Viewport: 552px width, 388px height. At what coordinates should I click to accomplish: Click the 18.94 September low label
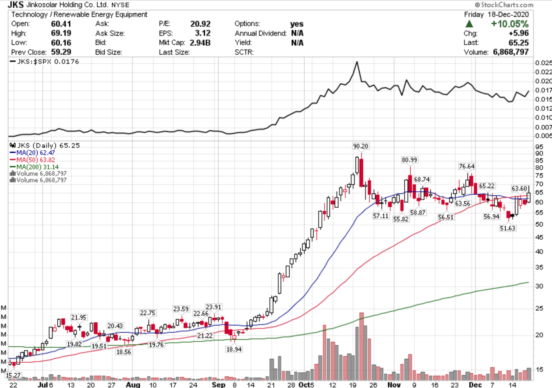(234, 349)
